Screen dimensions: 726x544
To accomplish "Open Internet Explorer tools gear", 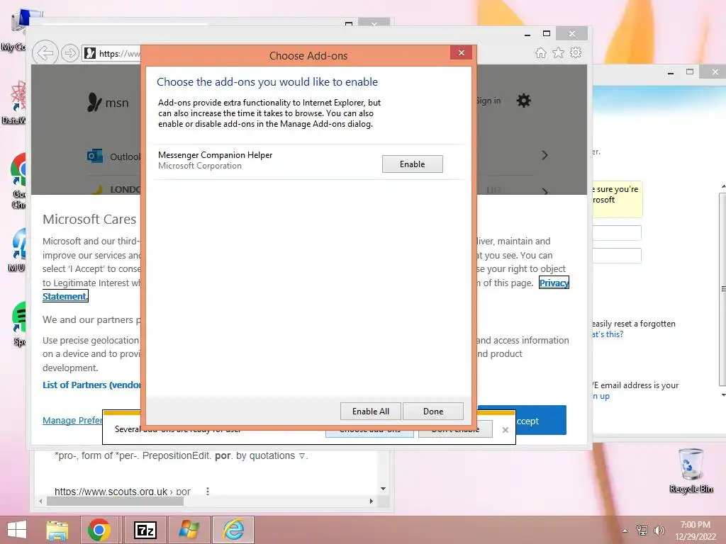I will [576, 52].
